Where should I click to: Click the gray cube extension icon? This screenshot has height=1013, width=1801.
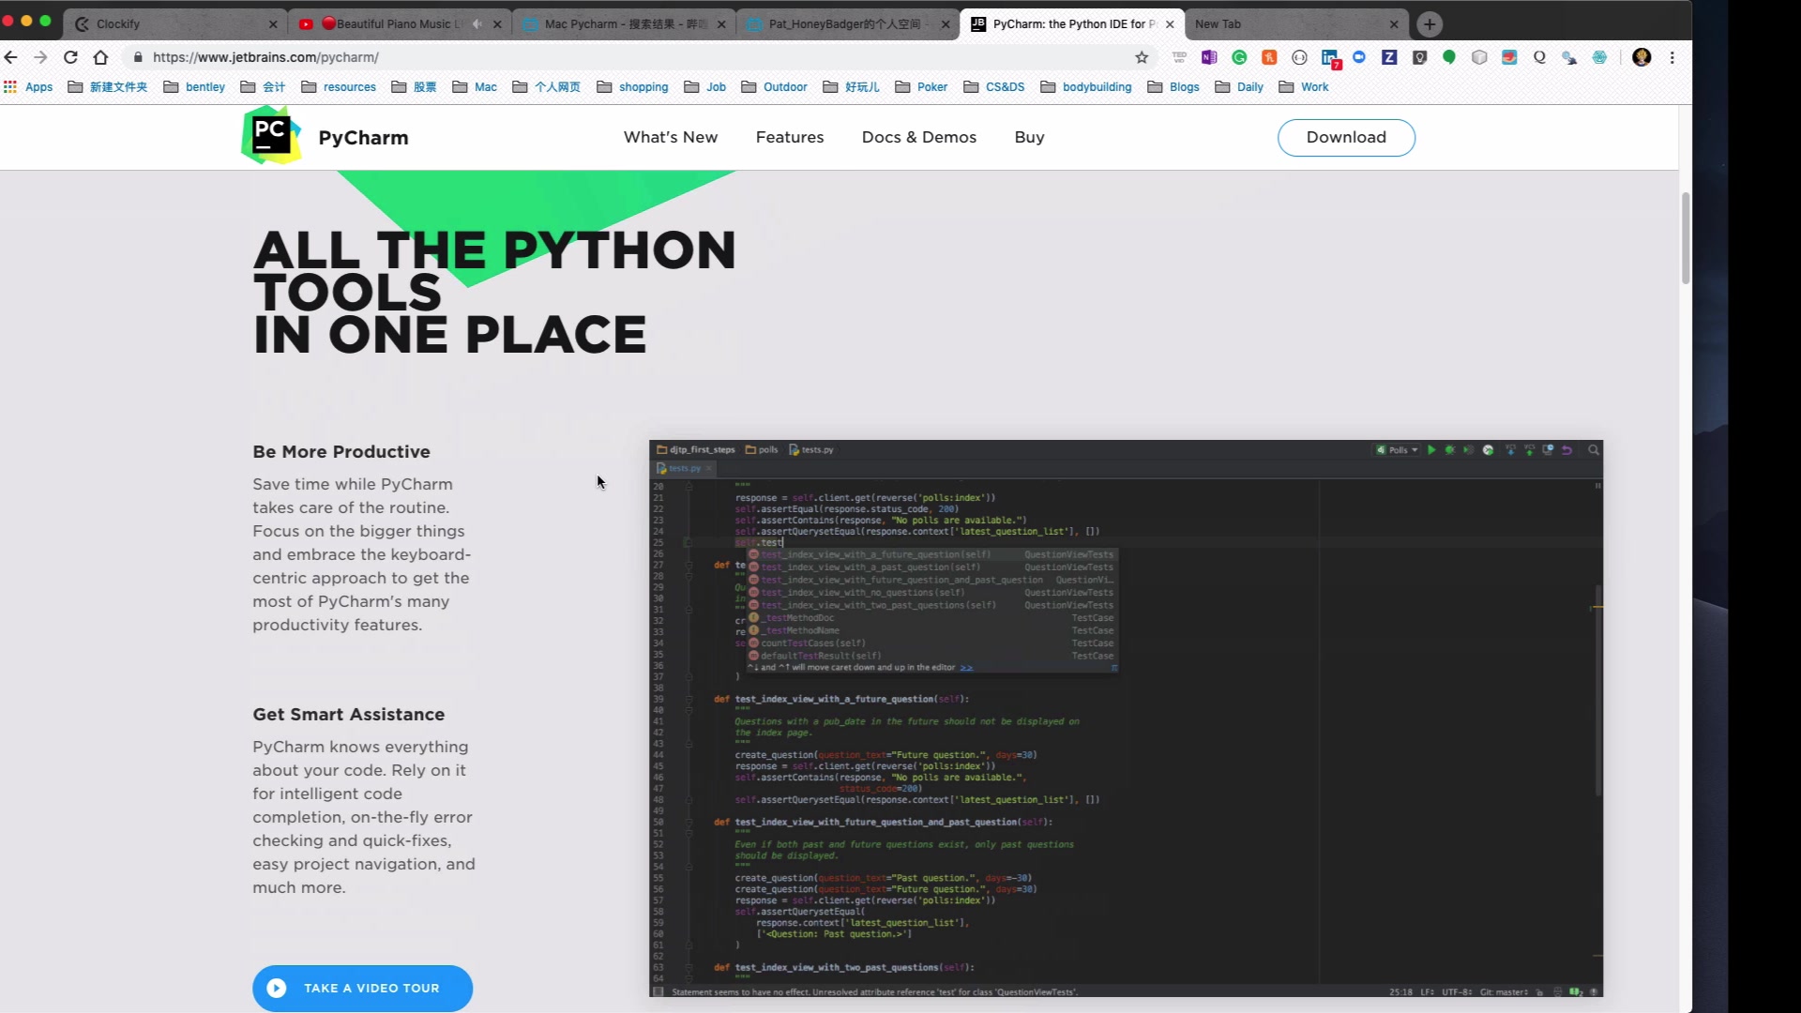(x=1479, y=57)
